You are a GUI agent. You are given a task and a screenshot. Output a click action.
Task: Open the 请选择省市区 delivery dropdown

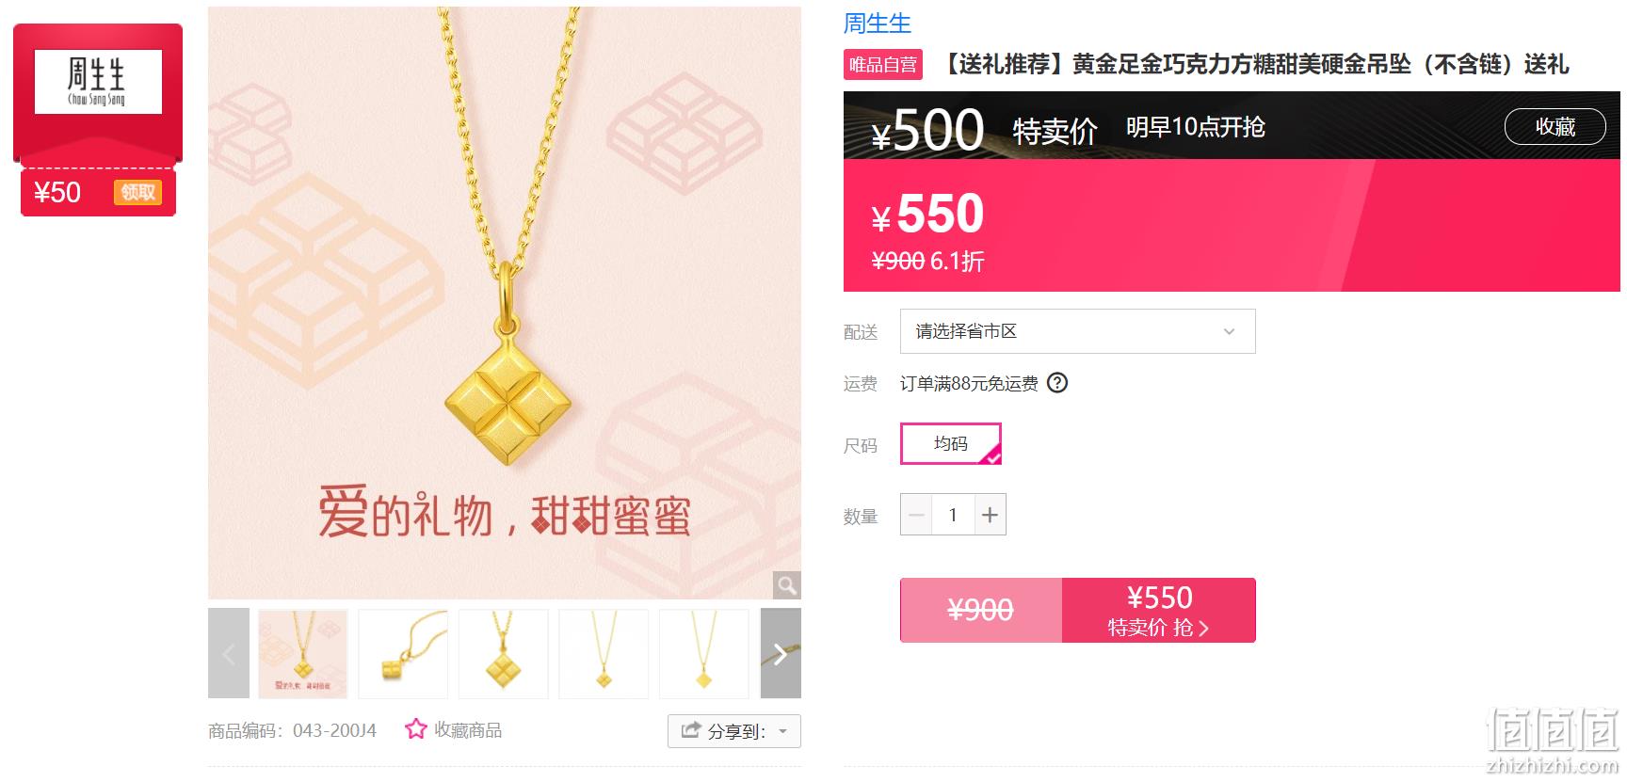pyautogui.click(x=1077, y=331)
